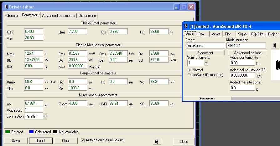Click BL value field 13.47752
Image resolution: width=280 pixels, height=146 pixels.
[x=34, y=59]
